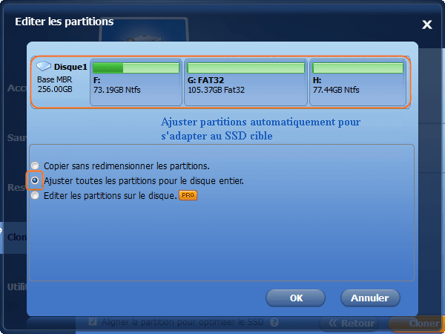Open help icon next to SSD alignment option
Viewport: 445px width, 334px height.
(274, 322)
